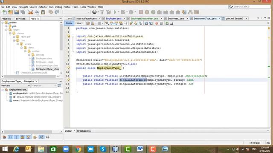Screen dimensions: 273x153
Task: Toggle Show Inherited Members in Navigator
Action: pyautogui.click(x=4, y=137)
